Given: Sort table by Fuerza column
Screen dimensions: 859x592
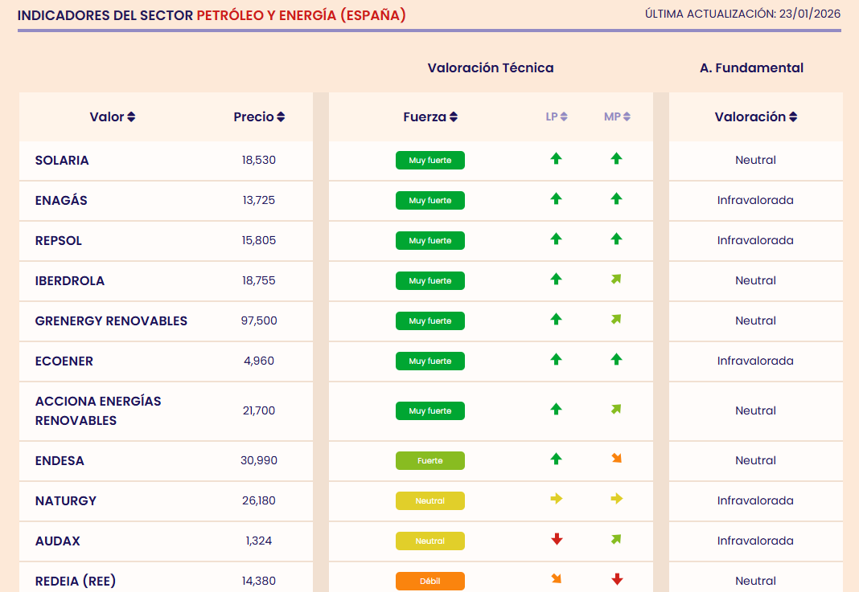Looking at the screenshot, I should pos(430,116).
